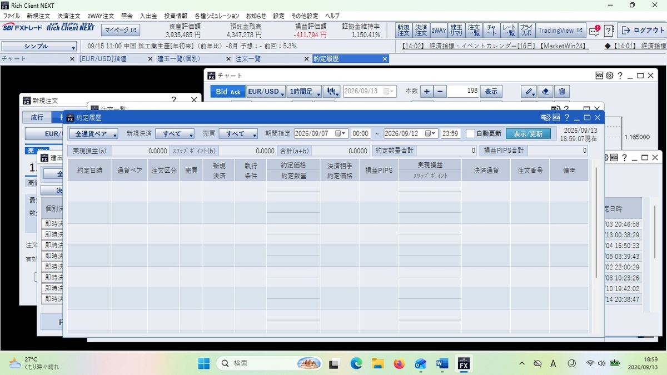
Task: Click the end time 23:59 field
Action: pos(450,133)
